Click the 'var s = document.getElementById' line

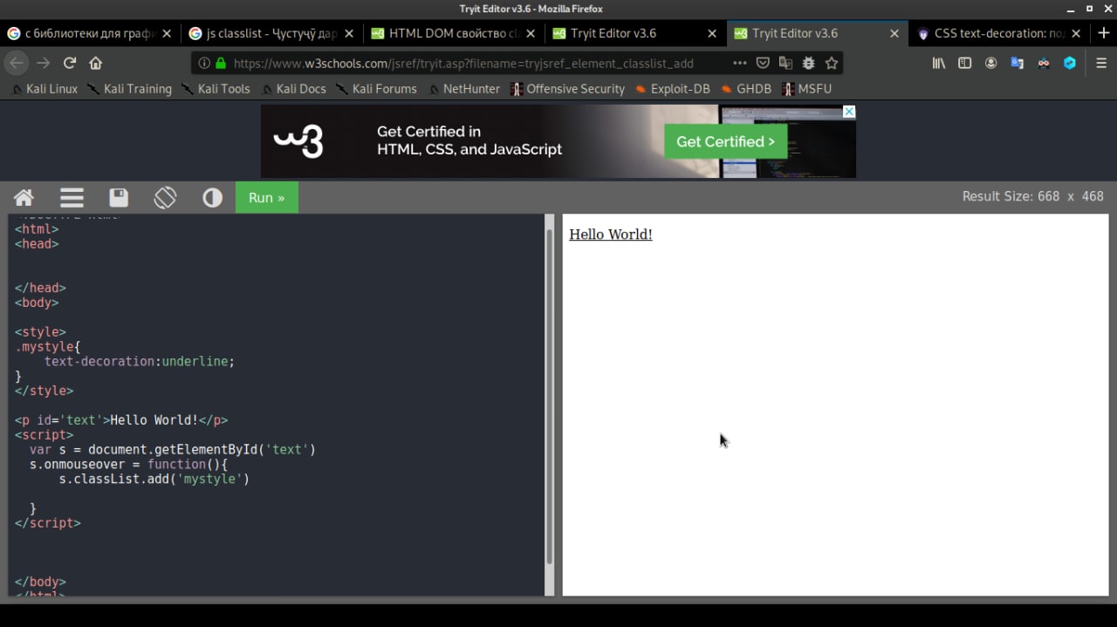pyautogui.click(x=172, y=450)
